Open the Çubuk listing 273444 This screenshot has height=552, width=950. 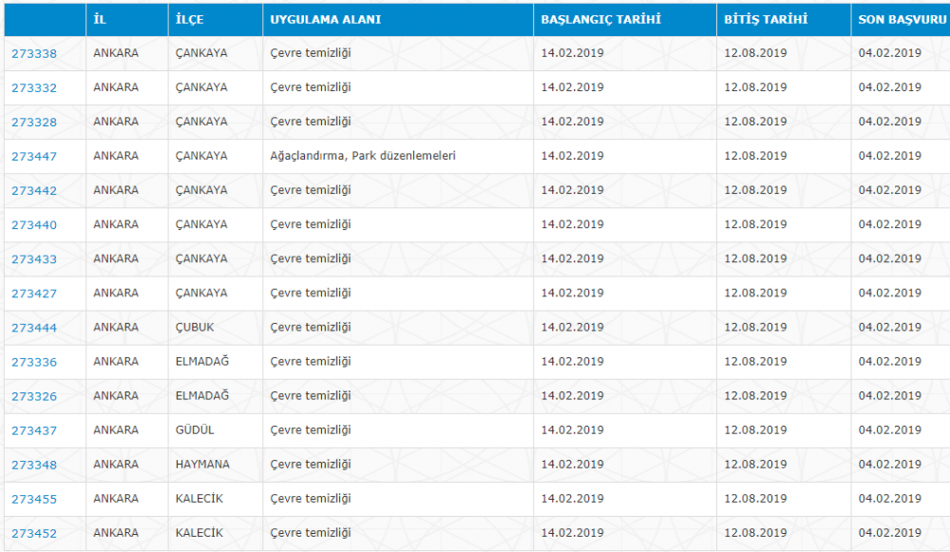pos(34,328)
